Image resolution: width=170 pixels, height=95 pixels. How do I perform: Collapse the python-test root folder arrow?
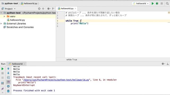tap(1, 13)
